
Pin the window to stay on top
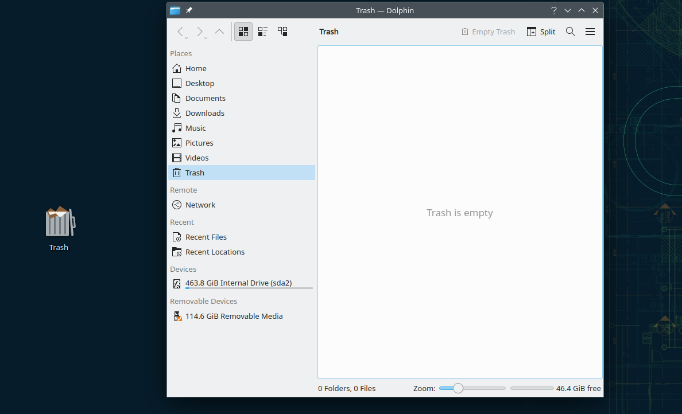coord(188,10)
